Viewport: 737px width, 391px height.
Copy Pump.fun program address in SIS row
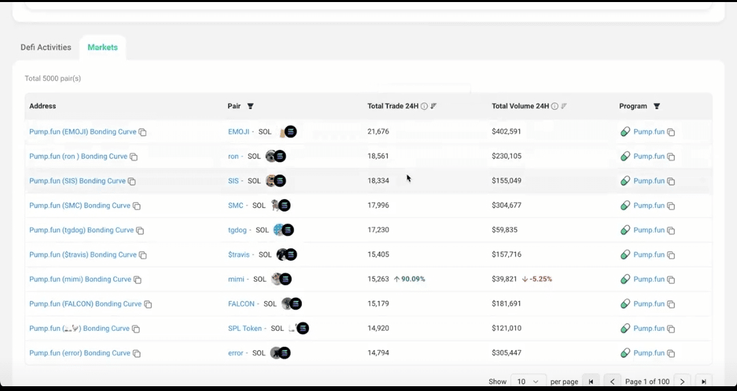click(671, 182)
